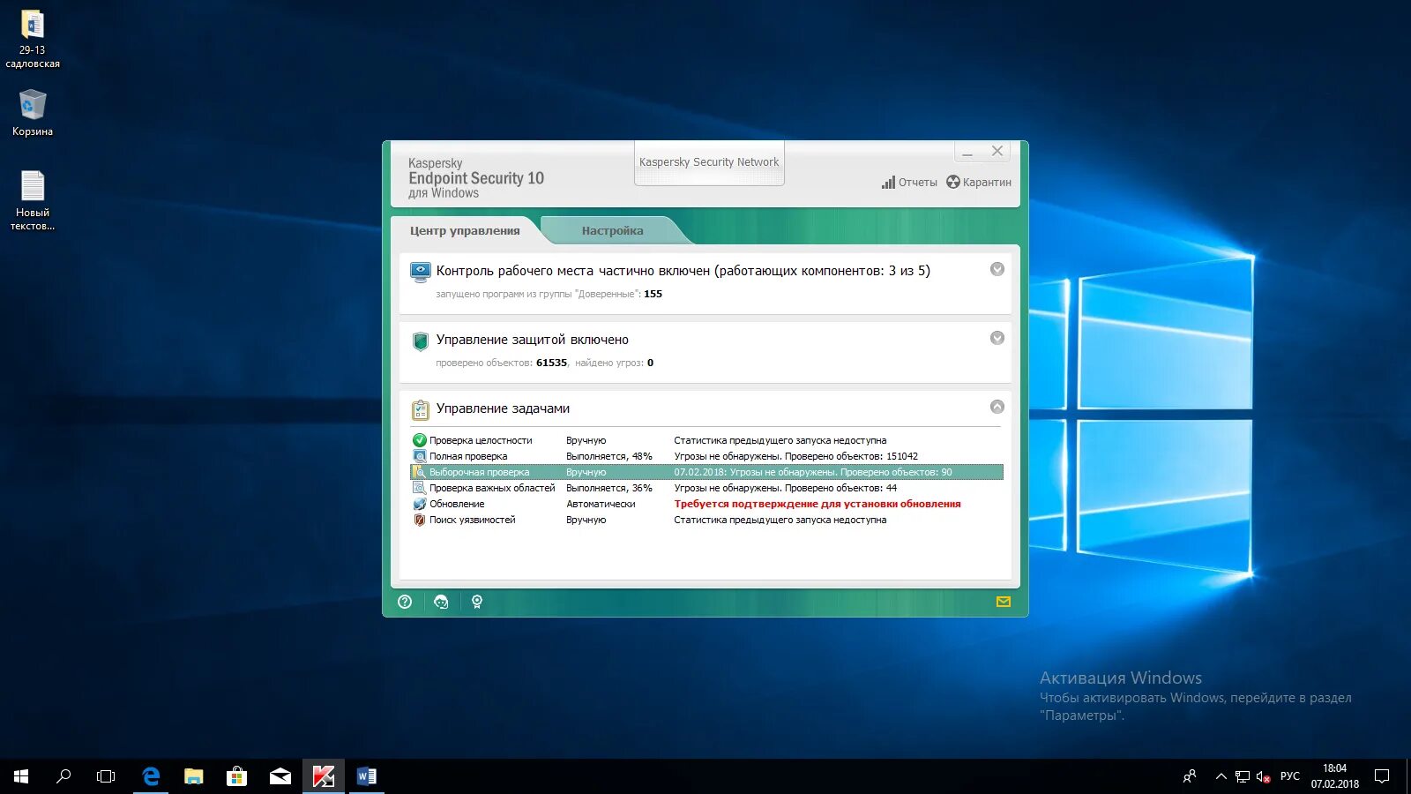This screenshot has width=1411, height=794.
Task: Click the custom scan task icon
Action: 420,472
